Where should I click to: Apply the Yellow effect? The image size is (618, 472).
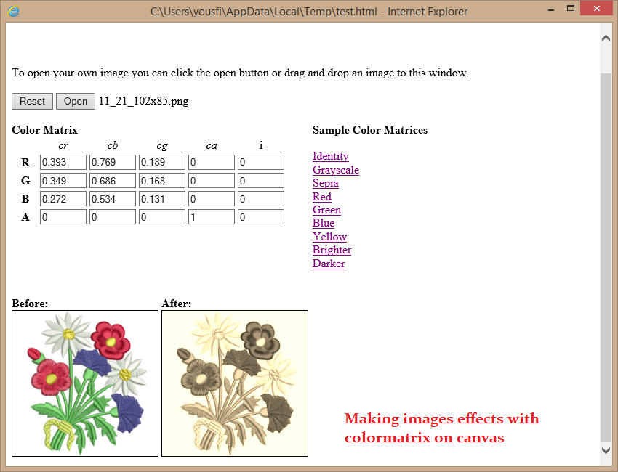(329, 236)
